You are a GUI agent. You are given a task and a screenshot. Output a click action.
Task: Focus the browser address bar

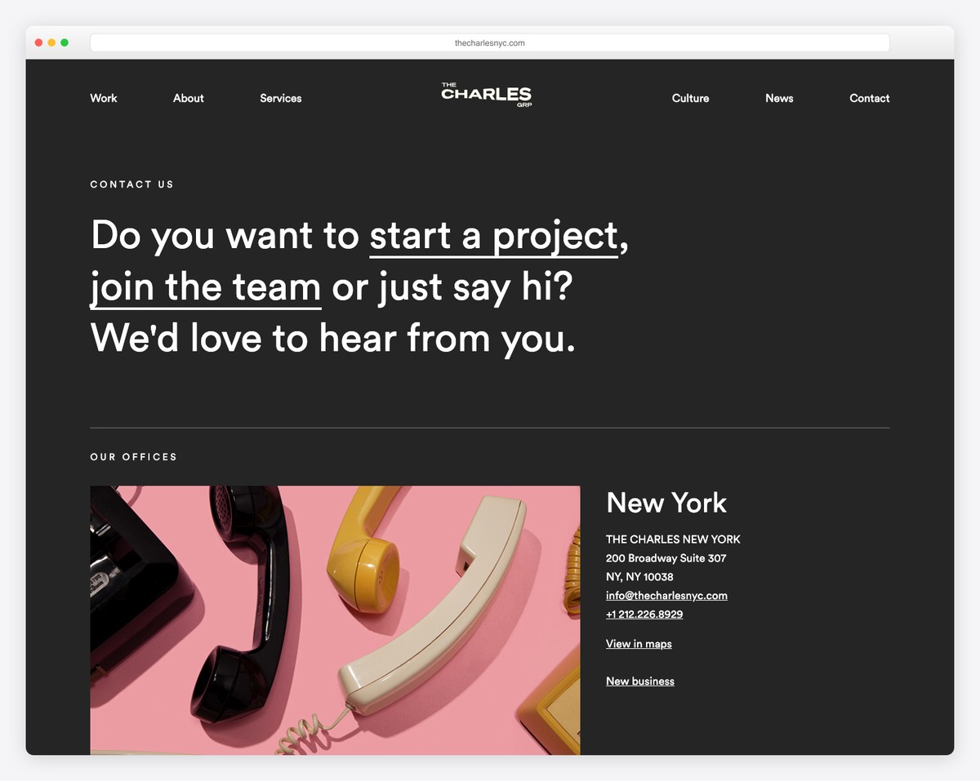tap(490, 42)
